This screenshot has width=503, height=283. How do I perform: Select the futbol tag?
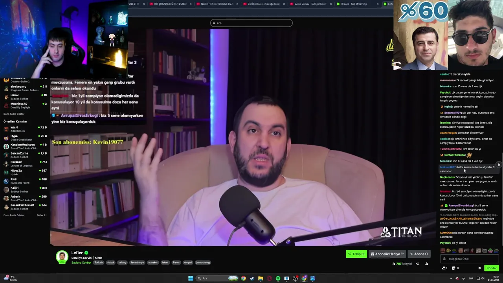[110, 263]
